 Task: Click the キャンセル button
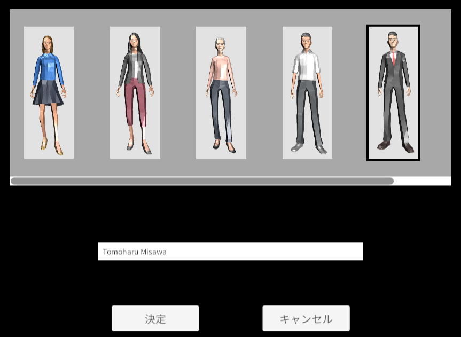click(x=306, y=318)
